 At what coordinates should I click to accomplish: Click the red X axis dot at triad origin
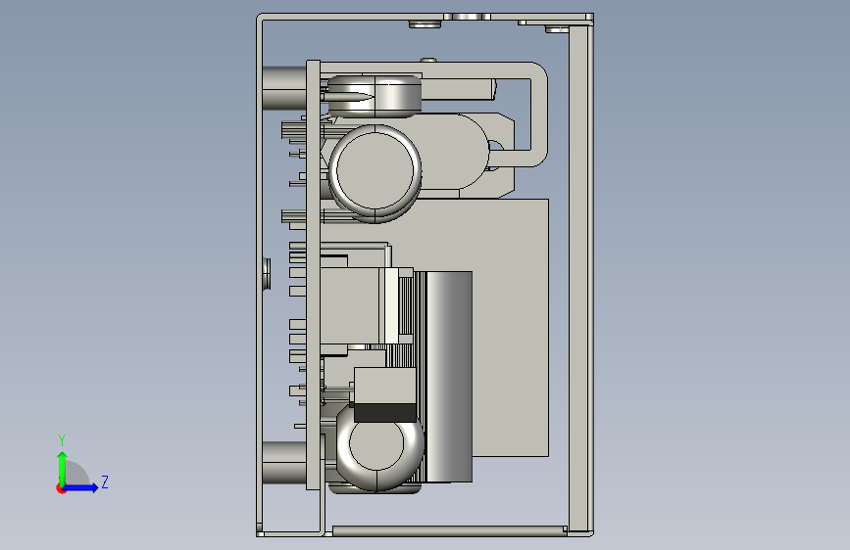click(x=61, y=488)
